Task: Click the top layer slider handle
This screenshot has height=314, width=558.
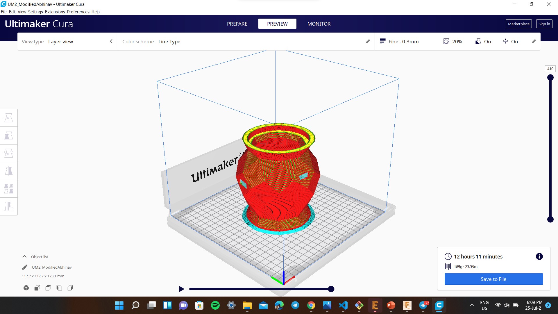Action: tap(550, 77)
